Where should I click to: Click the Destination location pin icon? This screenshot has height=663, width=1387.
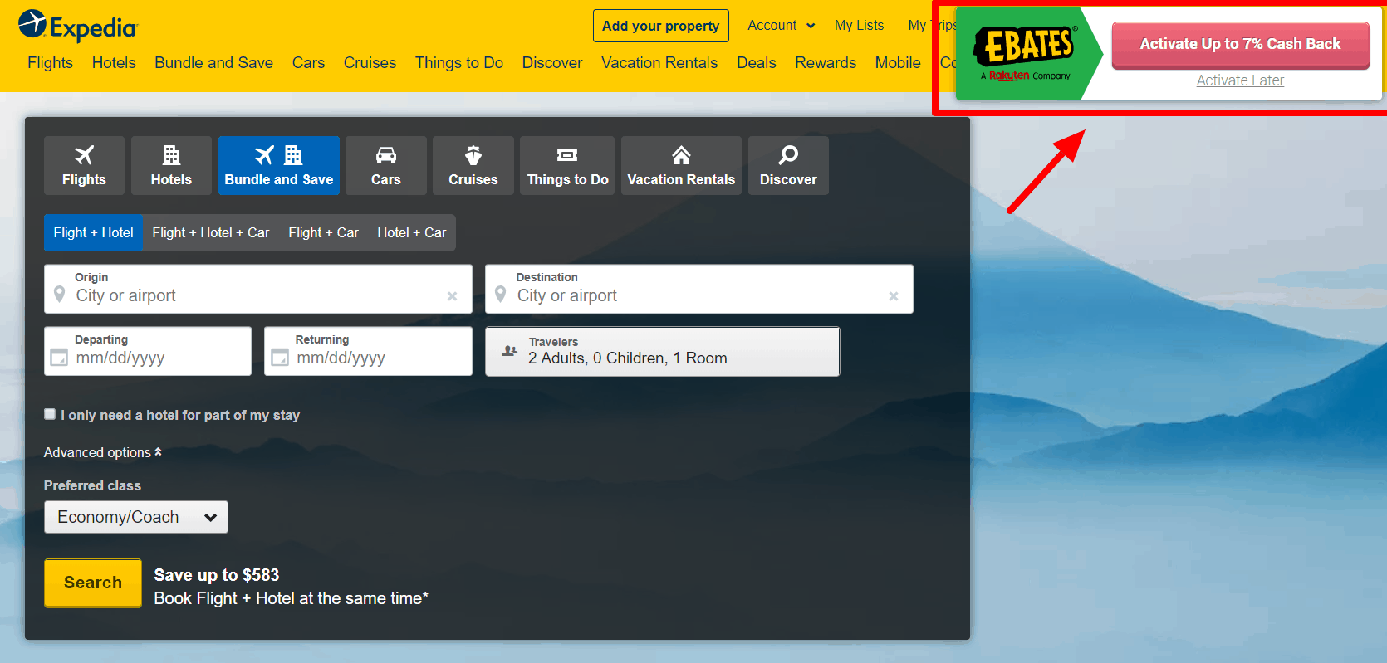500,295
